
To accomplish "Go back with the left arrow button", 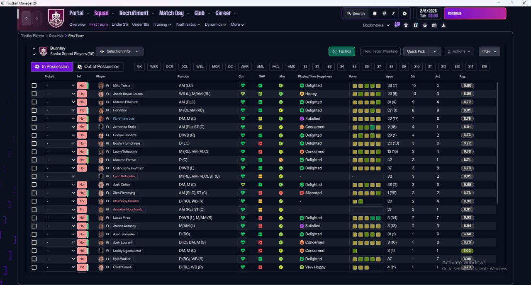I will [x=27, y=18].
